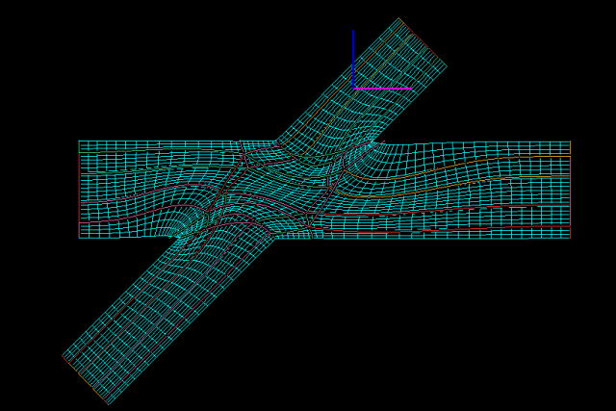
Task: Select the right end edge of horizontal channel
Action: (x=570, y=190)
